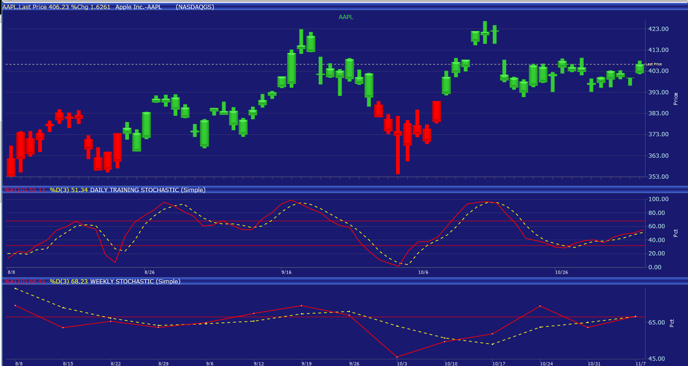Click the red '%K(10) 68.41' weekly reading
Screen dimensions: 688x366
(x=25, y=282)
